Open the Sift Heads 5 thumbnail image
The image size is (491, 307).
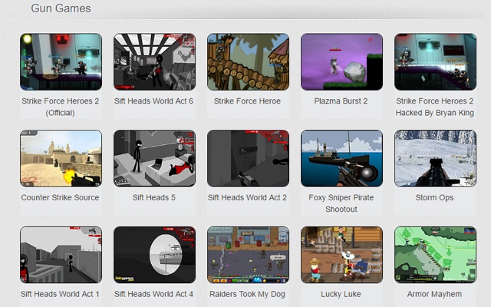coord(155,159)
